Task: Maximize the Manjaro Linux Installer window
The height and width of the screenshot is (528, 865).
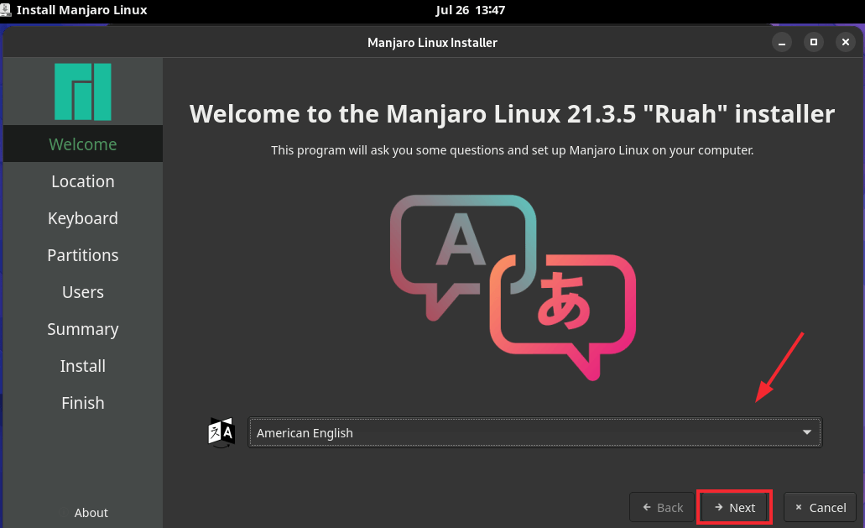Action: tap(814, 42)
